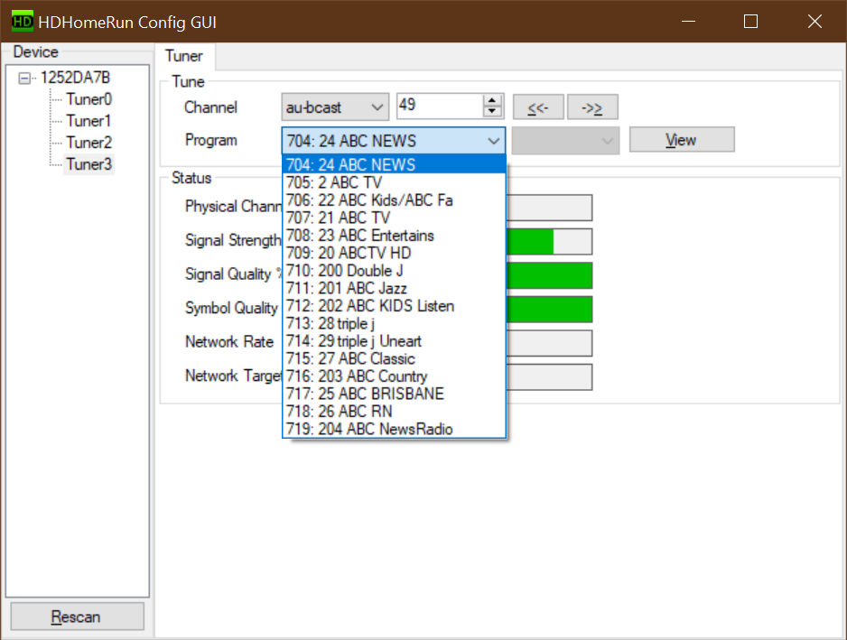Viewport: 847px width, 640px height.
Task: Click the Signal Quality progress bar
Action: coord(549,275)
